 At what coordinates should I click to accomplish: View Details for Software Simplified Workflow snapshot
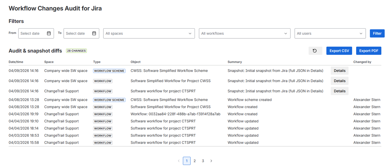pos(339,81)
